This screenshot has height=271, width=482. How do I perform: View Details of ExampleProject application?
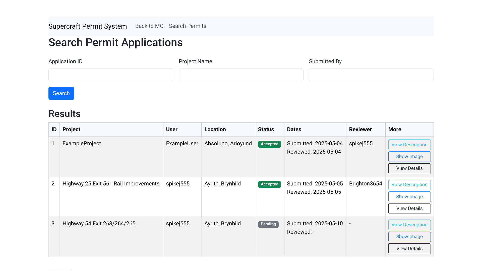409,168
